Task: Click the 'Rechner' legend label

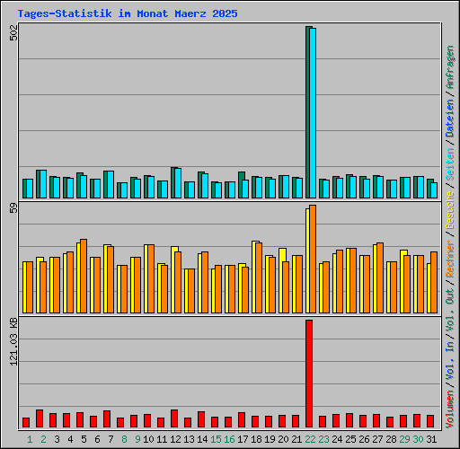Action: click(450, 259)
